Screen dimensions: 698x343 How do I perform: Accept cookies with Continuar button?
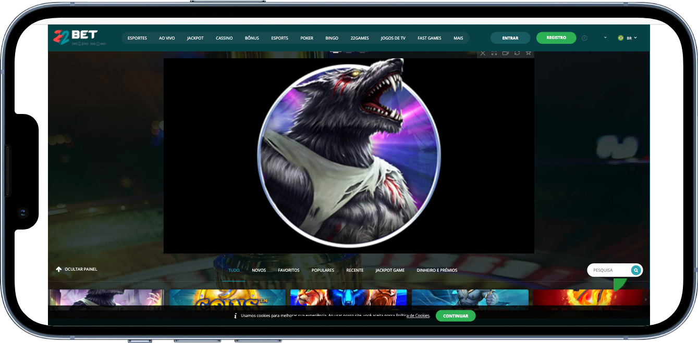point(456,316)
